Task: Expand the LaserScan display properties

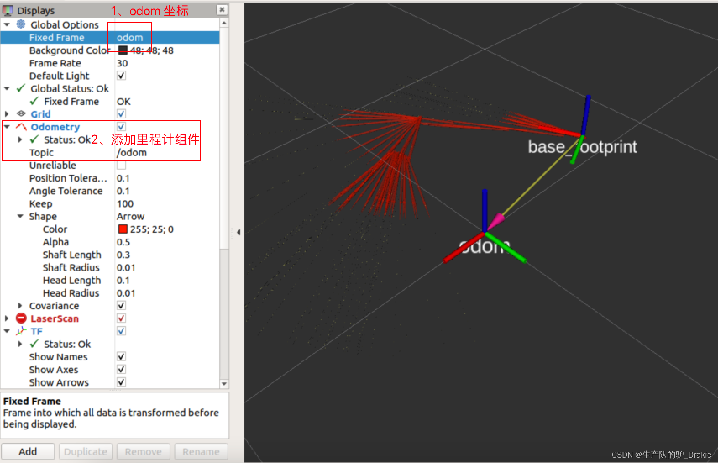Action: coord(7,318)
